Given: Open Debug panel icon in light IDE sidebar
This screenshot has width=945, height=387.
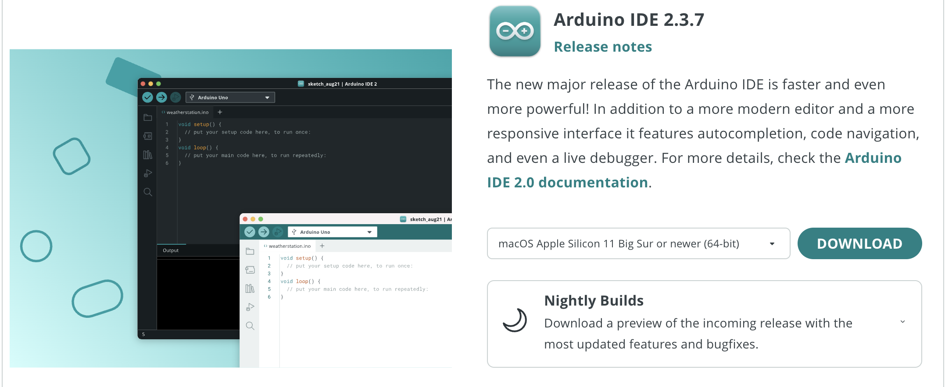Looking at the screenshot, I should [x=250, y=307].
